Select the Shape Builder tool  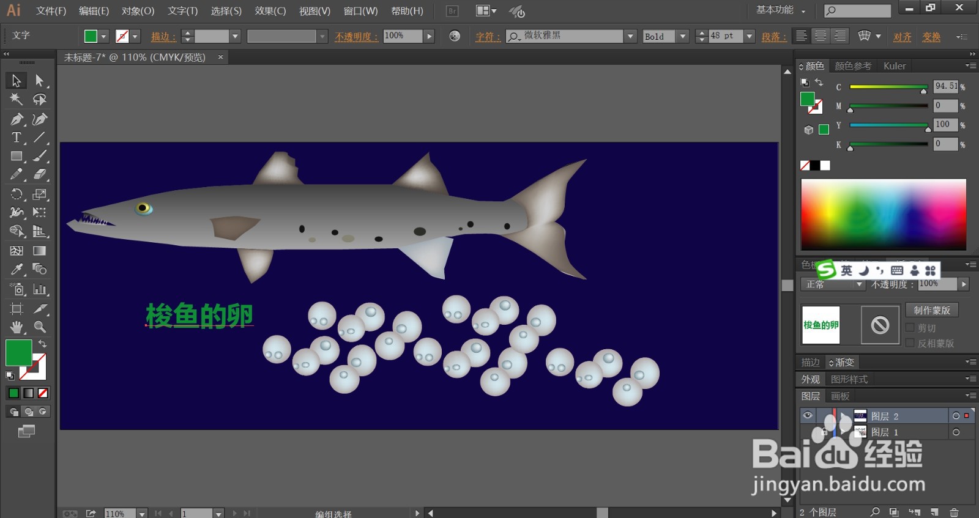point(17,231)
